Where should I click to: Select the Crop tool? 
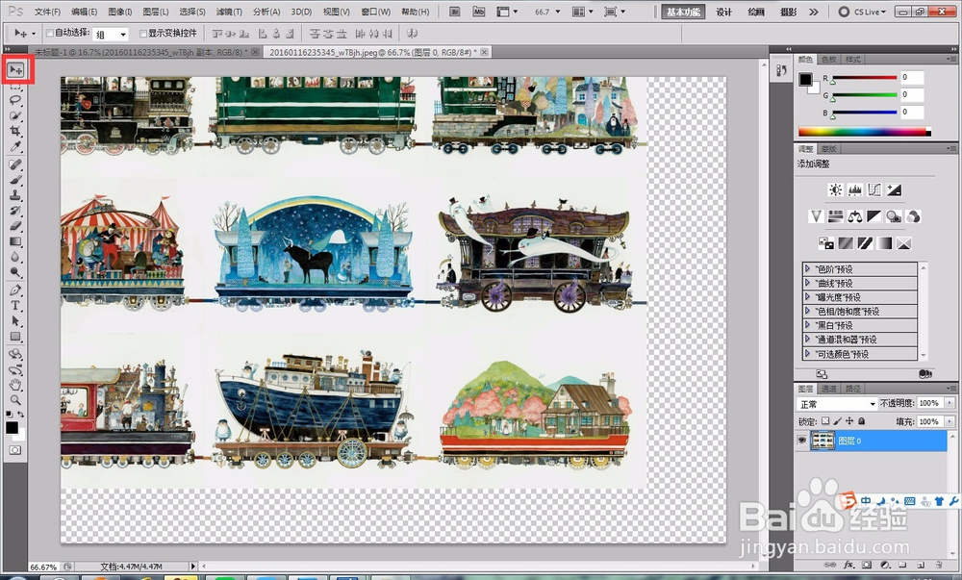click(x=15, y=131)
